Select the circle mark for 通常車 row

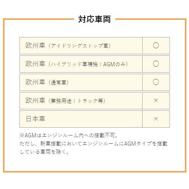[x=156, y=82]
